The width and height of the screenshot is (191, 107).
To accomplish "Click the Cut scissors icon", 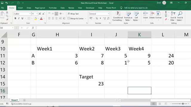I will click(x=7, y=12).
